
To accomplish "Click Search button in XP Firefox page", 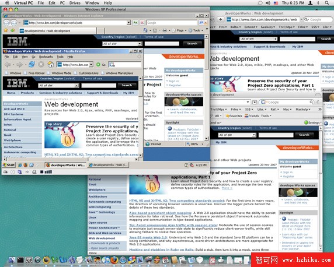I will click(x=127, y=85).
